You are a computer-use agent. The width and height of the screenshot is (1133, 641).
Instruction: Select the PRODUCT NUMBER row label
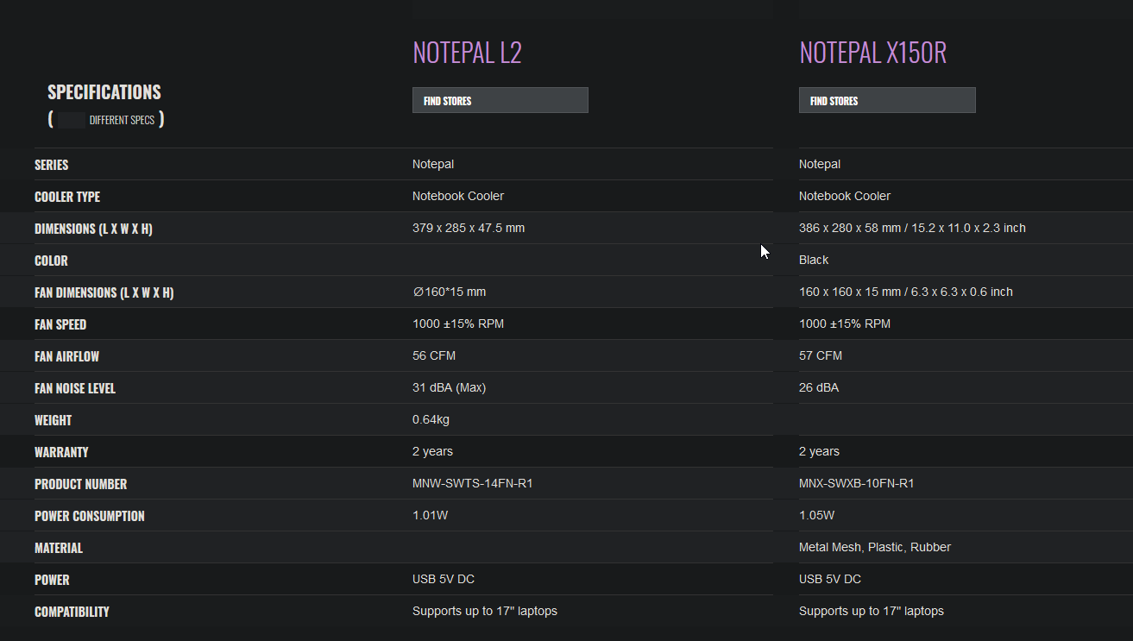tap(80, 484)
